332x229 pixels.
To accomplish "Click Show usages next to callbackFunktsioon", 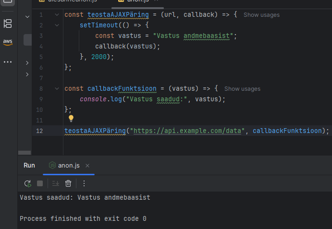I will tap(242, 89).
